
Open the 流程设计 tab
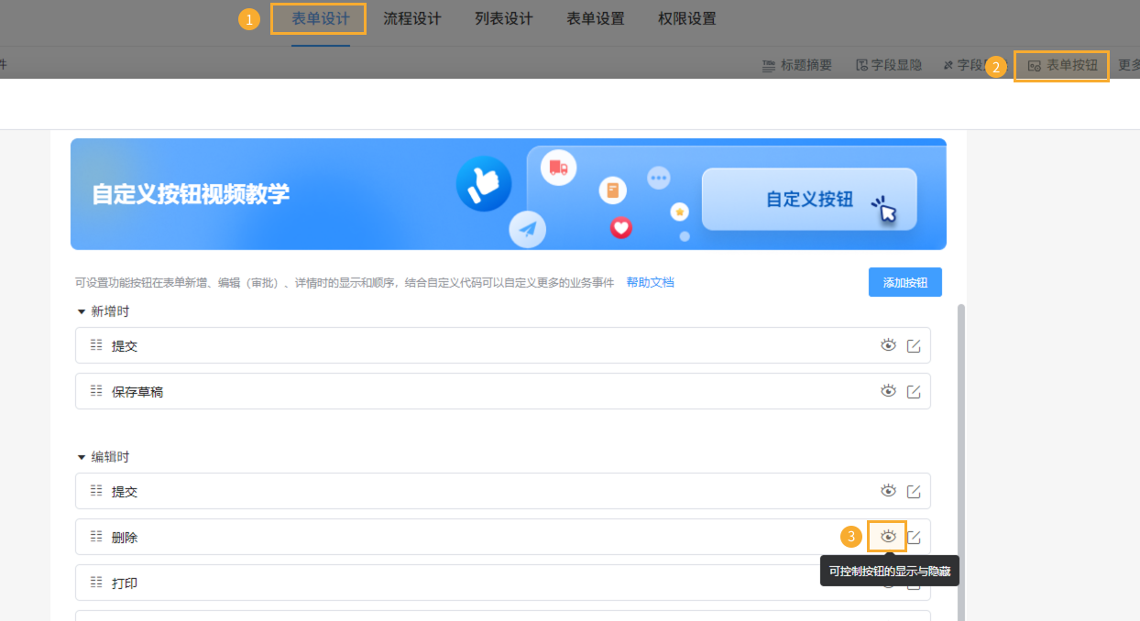412,18
